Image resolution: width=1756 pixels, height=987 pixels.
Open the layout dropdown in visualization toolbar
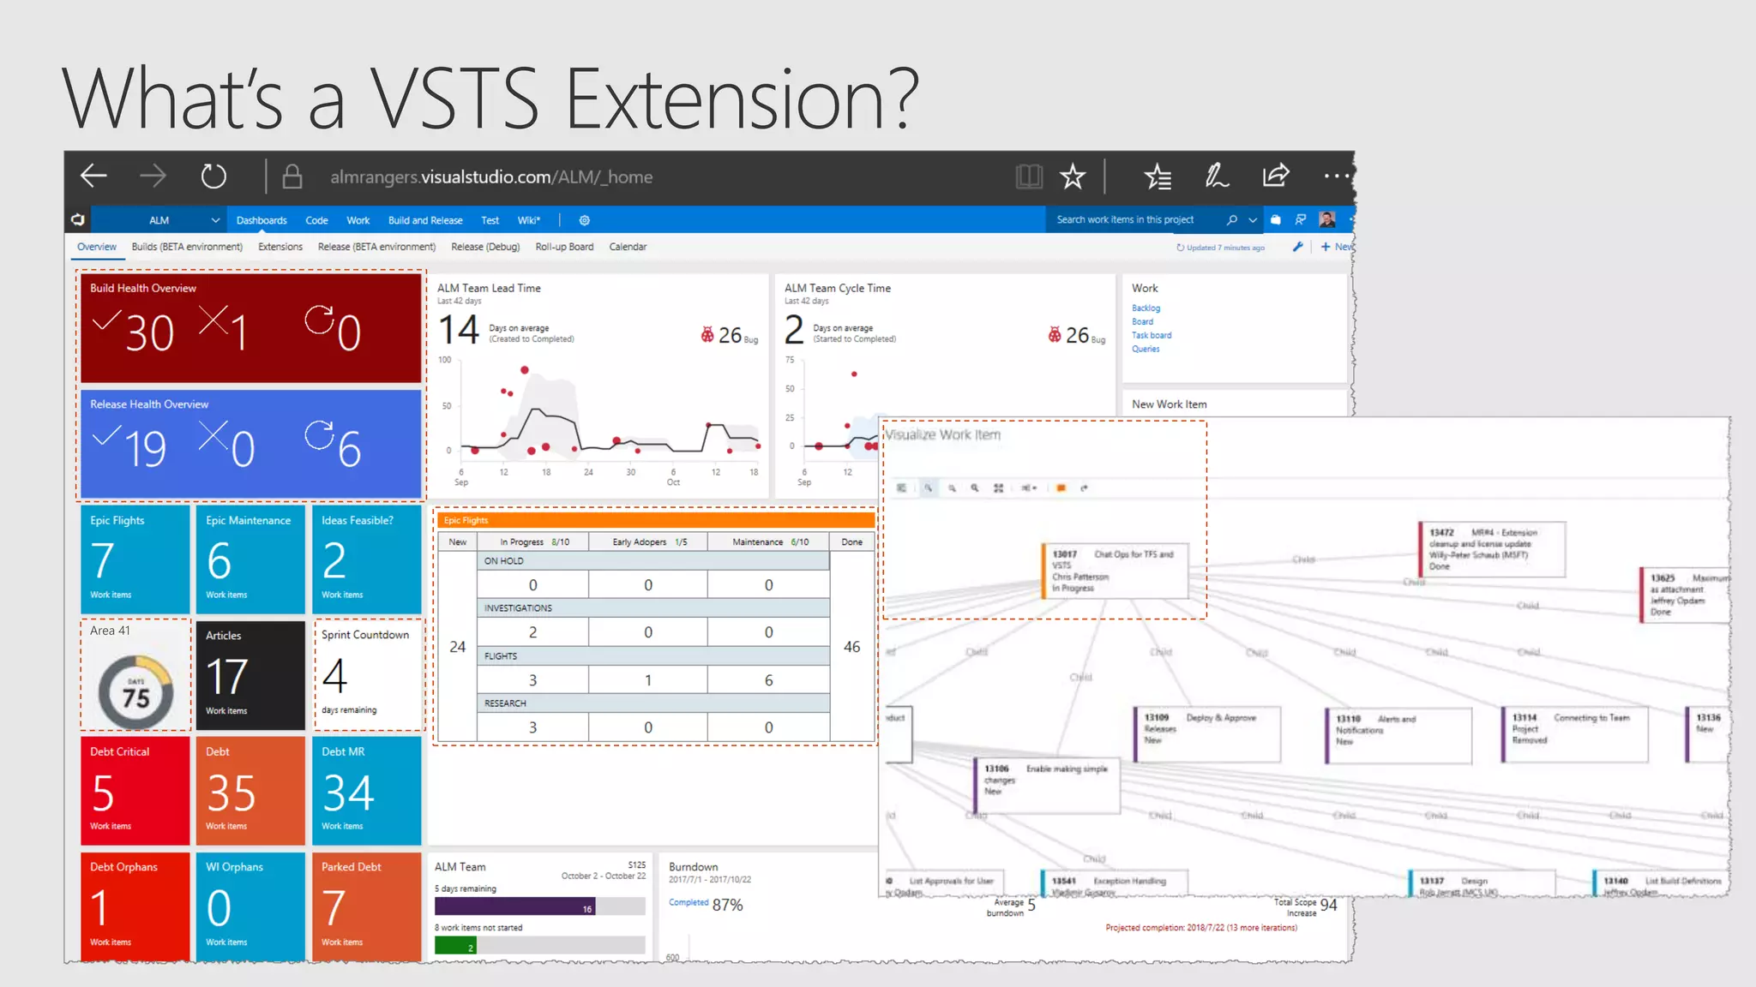coord(1029,488)
